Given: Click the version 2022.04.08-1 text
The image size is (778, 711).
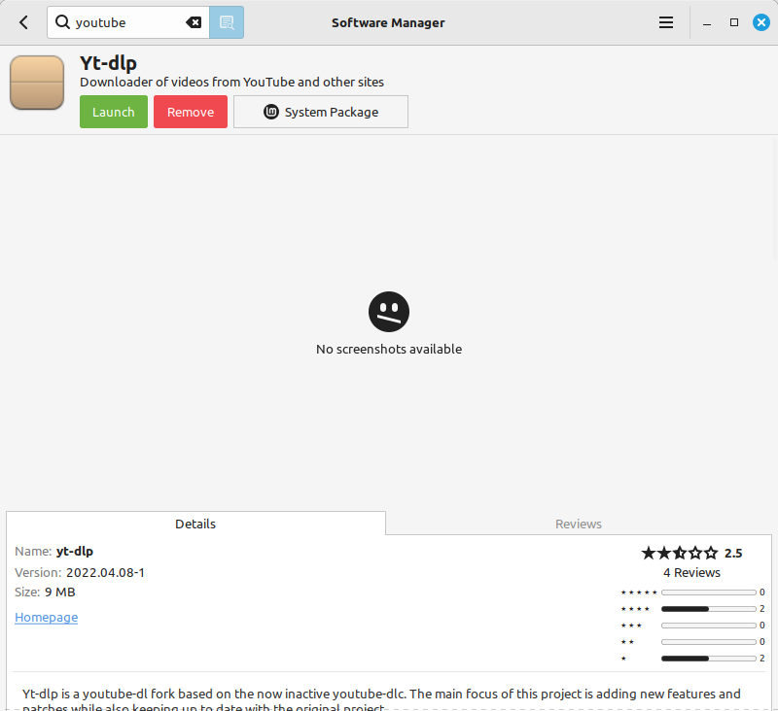Looking at the screenshot, I should coord(105,573).
